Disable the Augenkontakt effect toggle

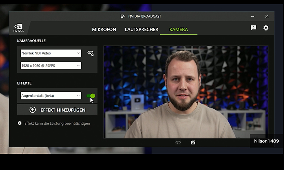click(91, 96)
